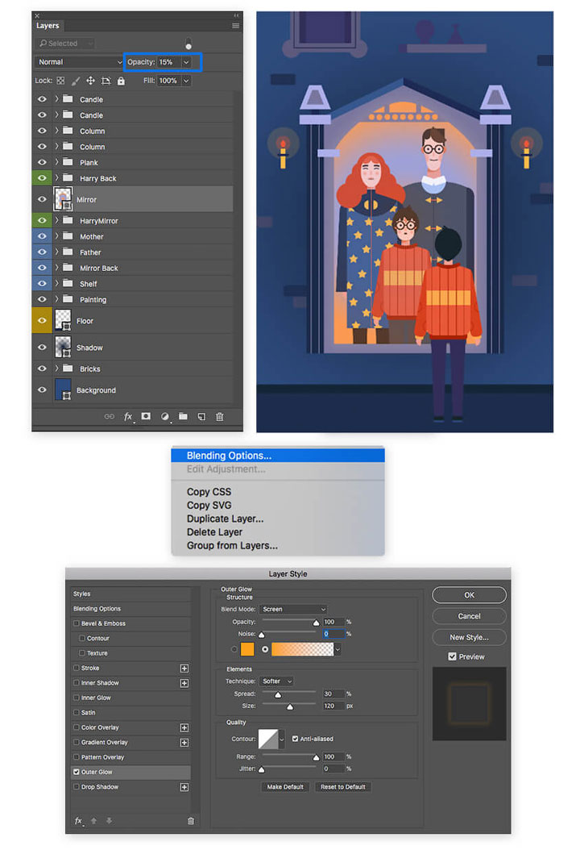
Task: Disable the Outer Glow checkbox
Action: click(x=77, y=773)
